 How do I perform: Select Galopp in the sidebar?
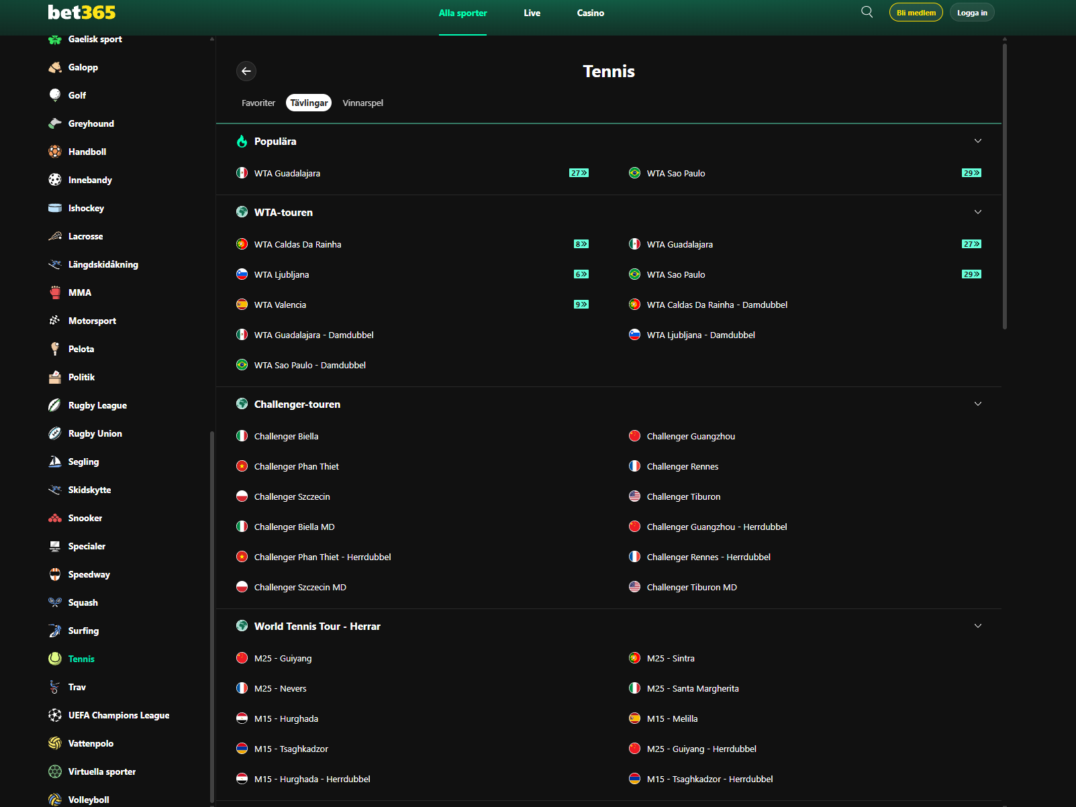(83, 67)
